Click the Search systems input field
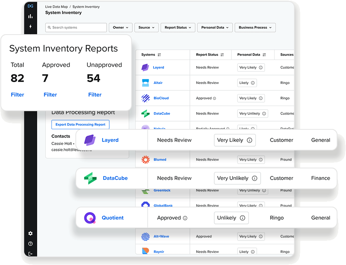This screenshot has height=265, width=346. (75, 27)
